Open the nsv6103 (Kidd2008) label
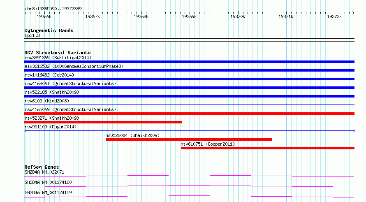The height and width of the screenshot is (202, 366). coord(47,101)
